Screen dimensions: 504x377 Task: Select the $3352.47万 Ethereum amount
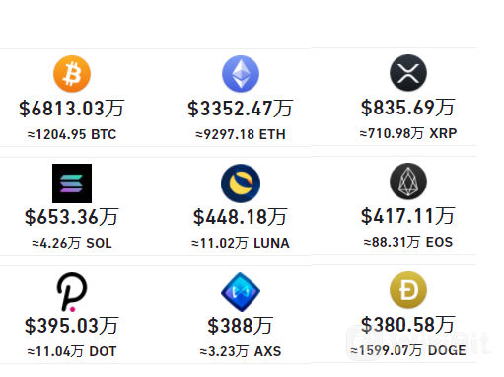[x=241, y=109]
